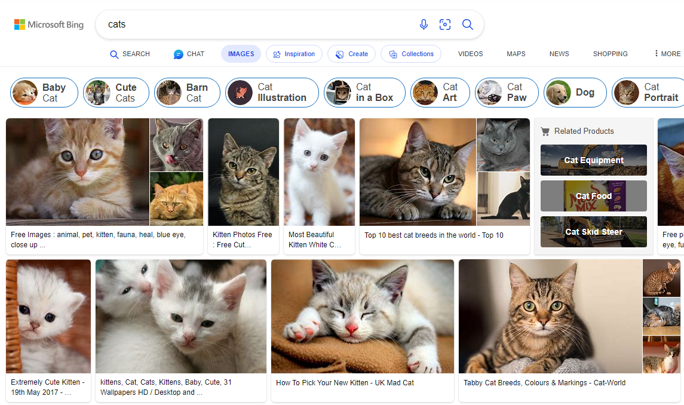Click inside the search input field
684x405 pixels.
pyautogui.click(x=239, y=24)
